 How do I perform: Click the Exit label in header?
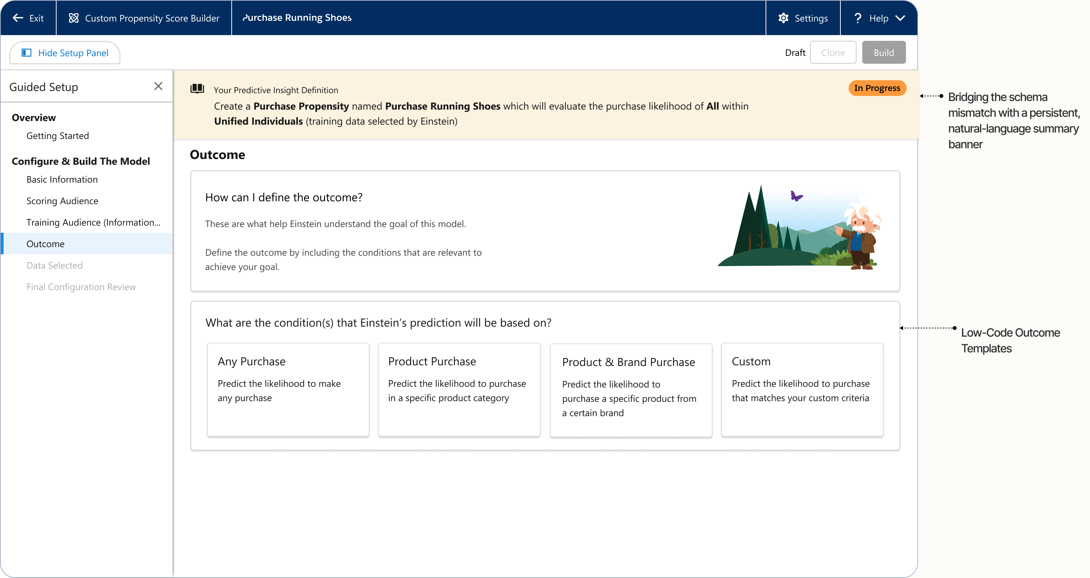click(x=37, y=18)
